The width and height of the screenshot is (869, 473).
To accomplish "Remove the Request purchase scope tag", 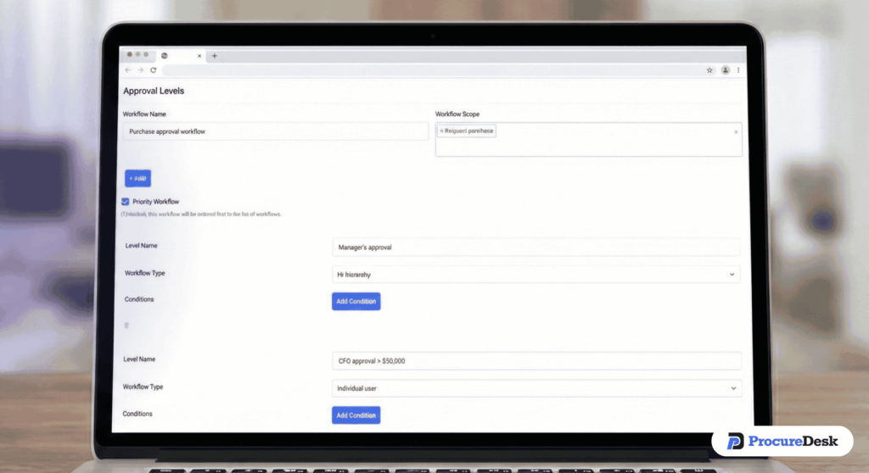I will (441, 131).
